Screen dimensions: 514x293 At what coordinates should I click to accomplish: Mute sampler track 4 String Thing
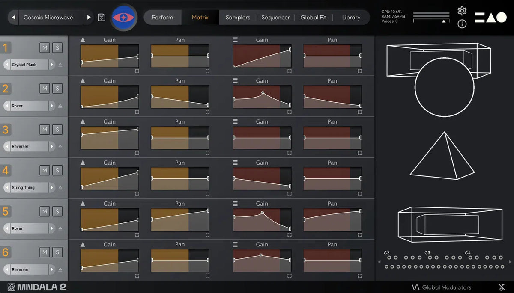(x=45, y=170)
